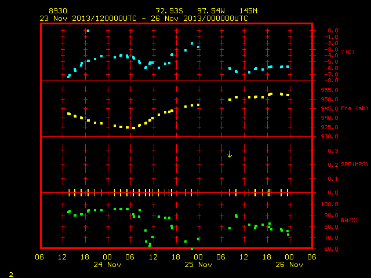Select the lone green point near 90 on 25 Nov
Screen dimensions: 371x278
click(236, 216)
